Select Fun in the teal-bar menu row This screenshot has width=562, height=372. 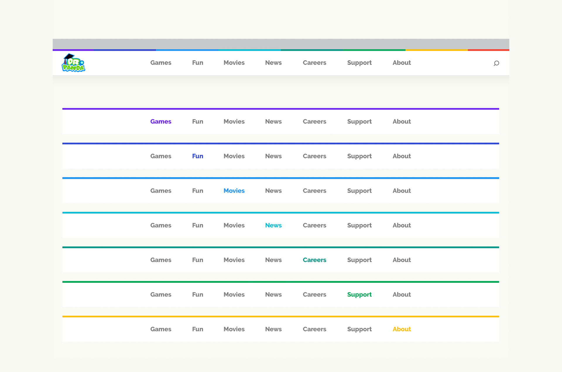[198, 260]
